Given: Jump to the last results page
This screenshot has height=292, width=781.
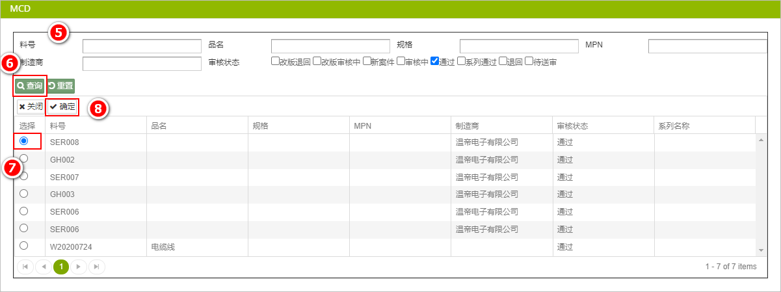Looking at the screenshot, I should (96, 267).
